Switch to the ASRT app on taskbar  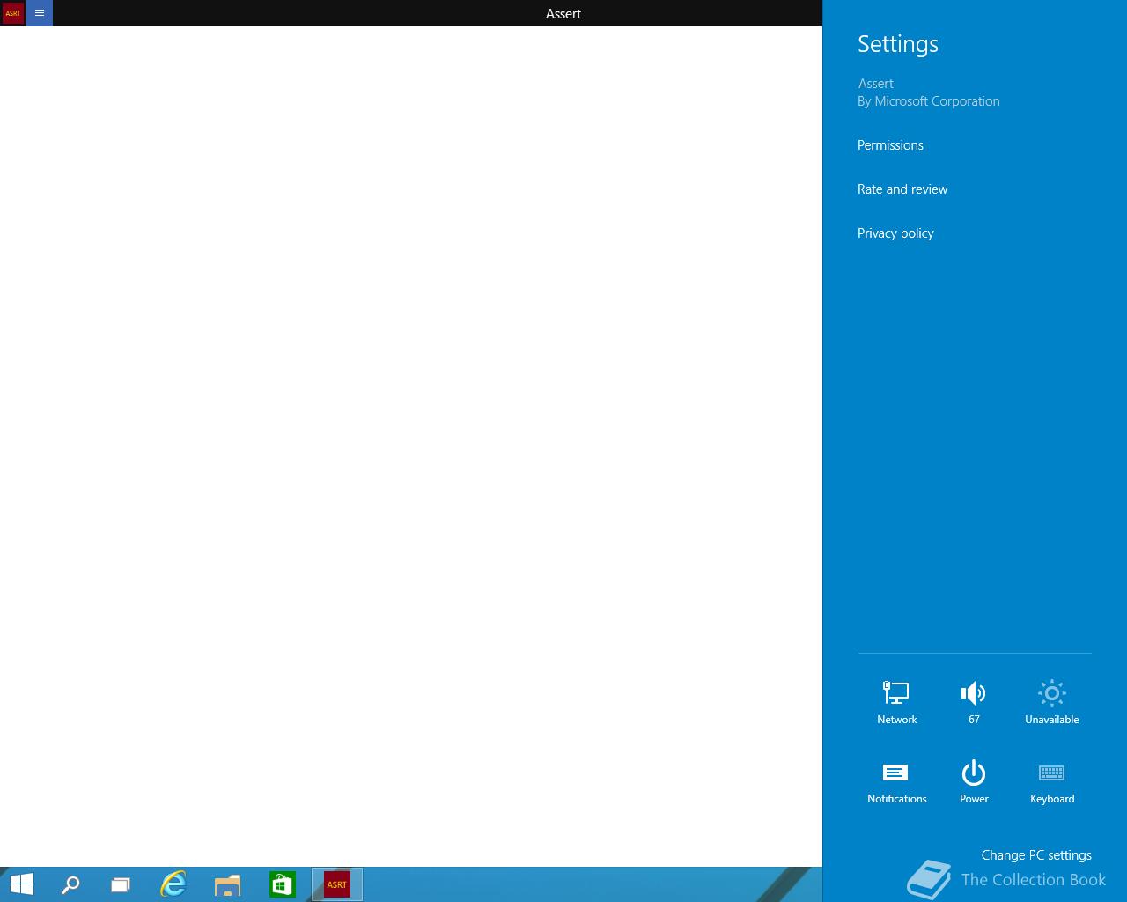[x=337, y=884]
